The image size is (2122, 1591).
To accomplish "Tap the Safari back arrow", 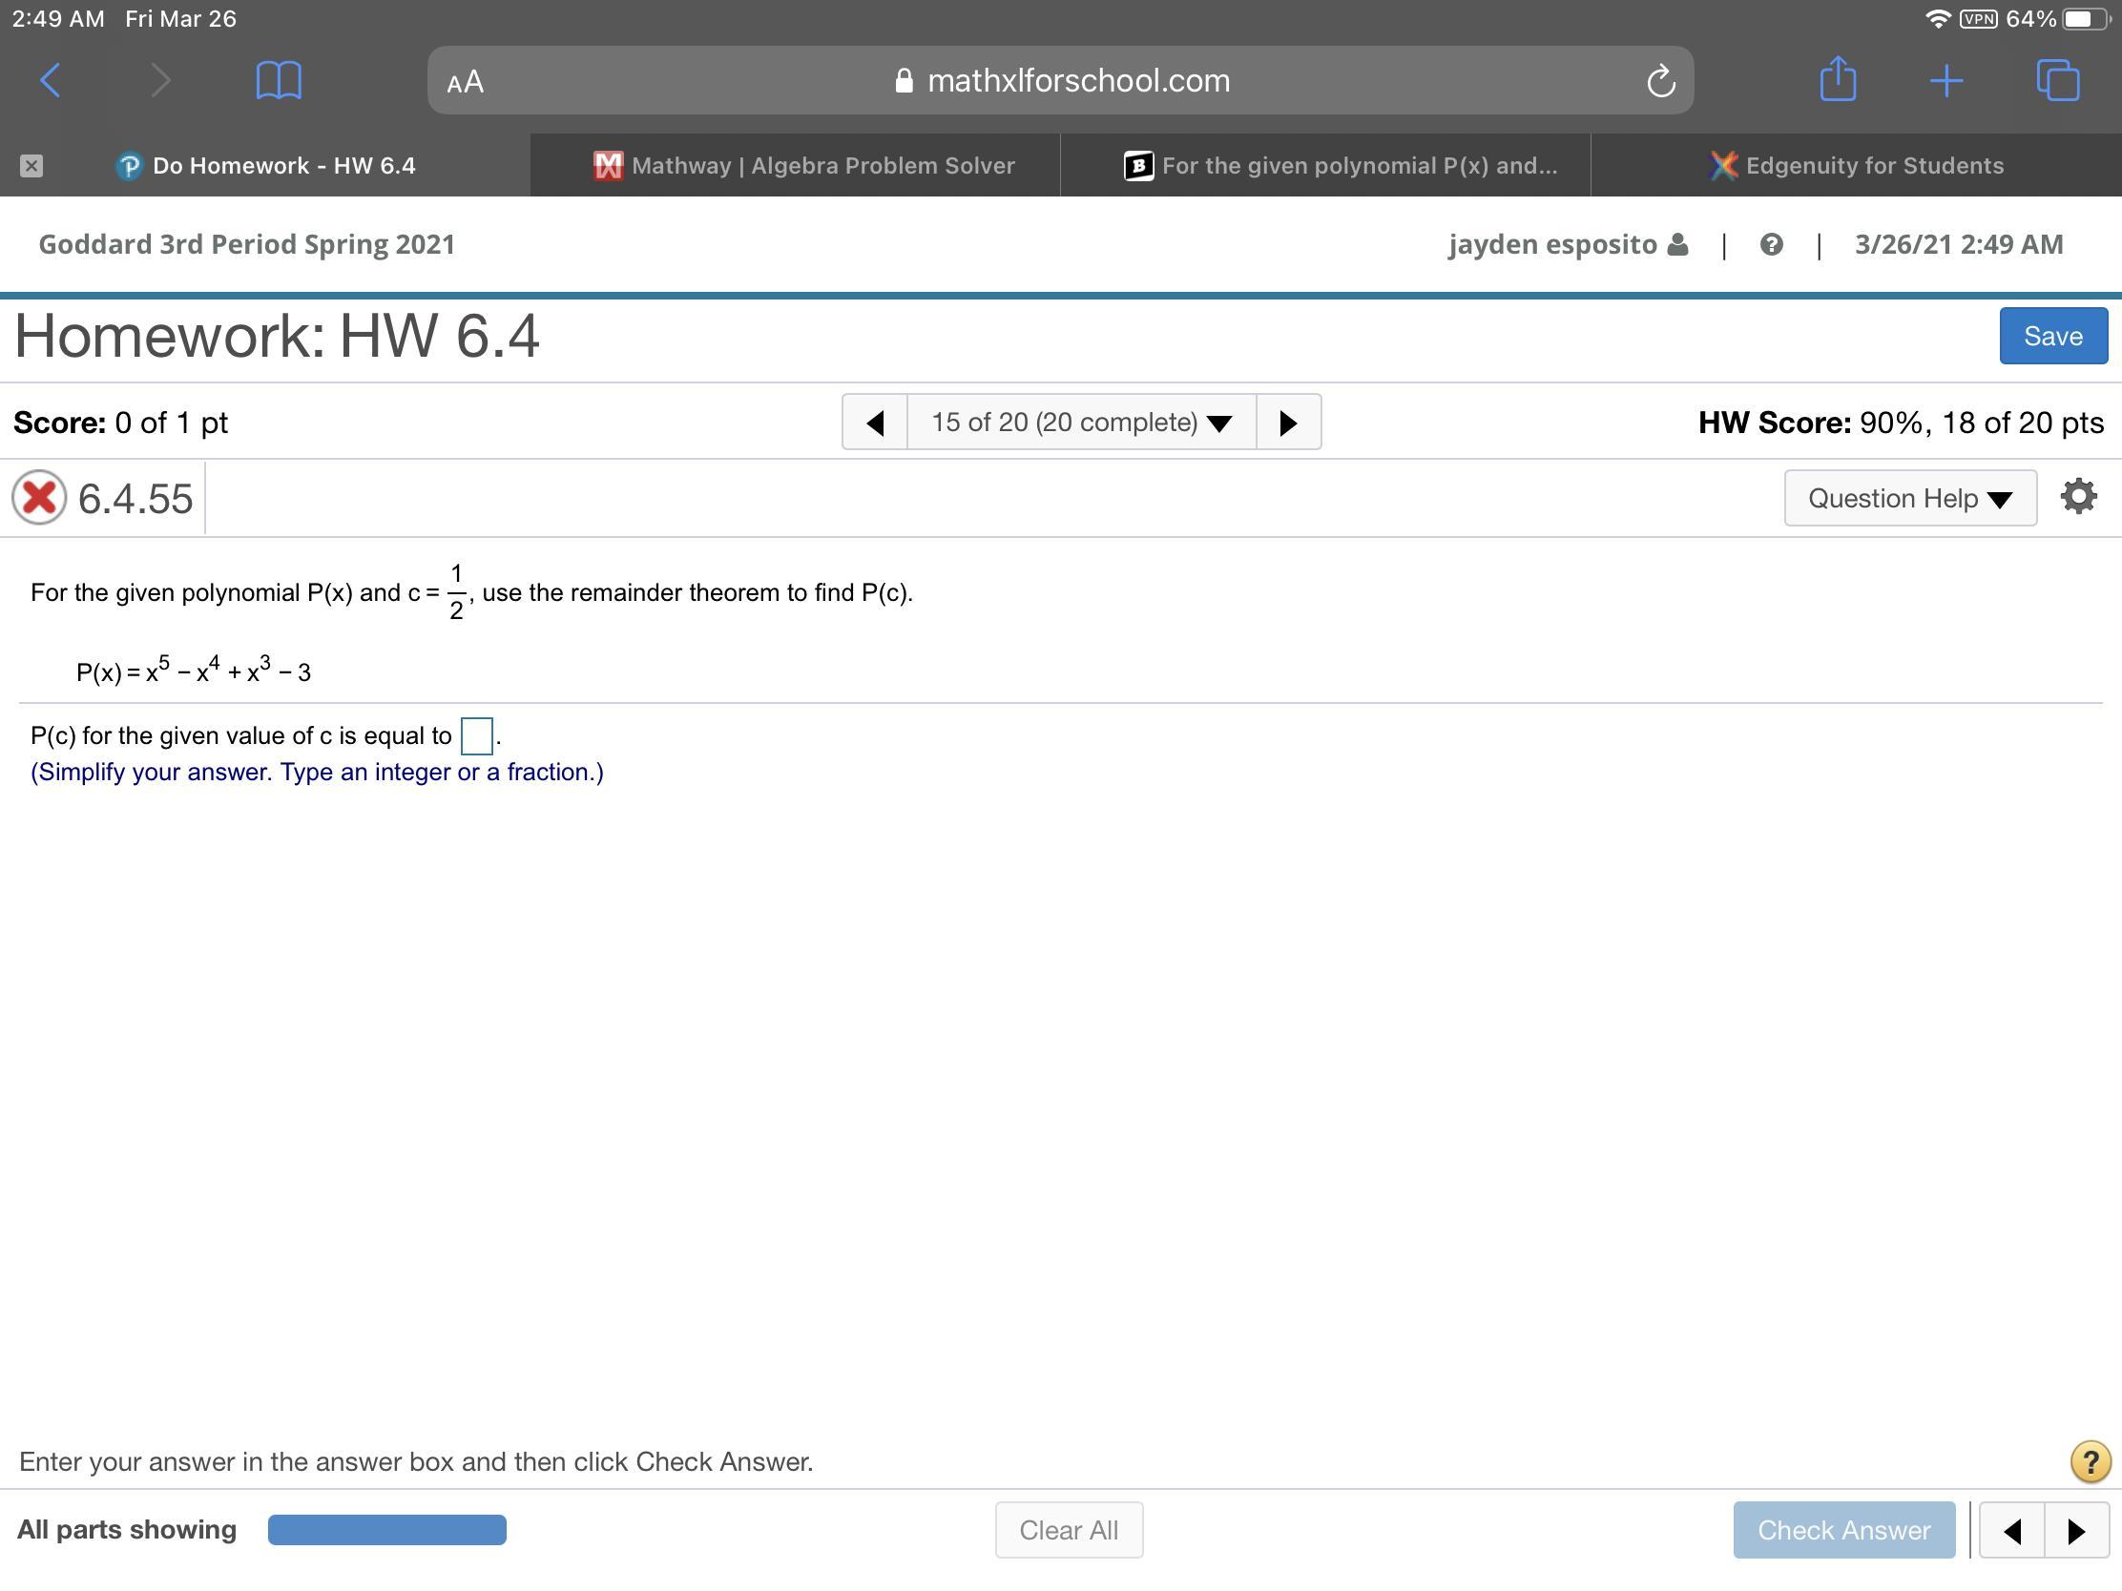I will coord(51,80).
